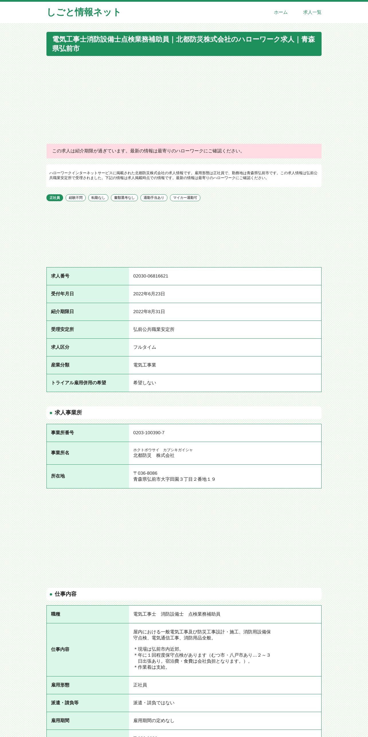Choose the マイカー通勤可 tag badge
Screen dimensions: 368x737
(x=185, y=198)
